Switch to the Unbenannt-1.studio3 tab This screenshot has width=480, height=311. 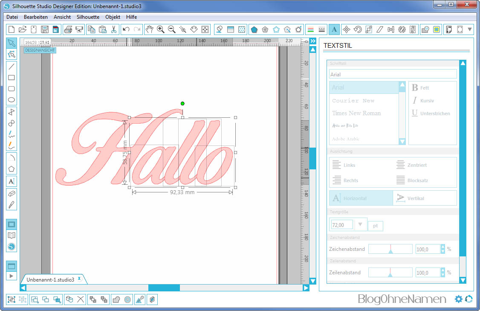[x=50, y=279]
